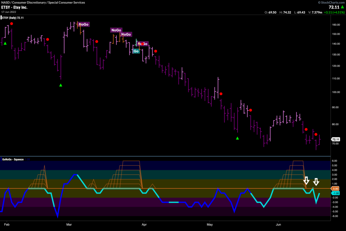Click the green up-arrow beside 72.11 price
This screenshot has height=231, width=346.
click(x=342, y=7)
